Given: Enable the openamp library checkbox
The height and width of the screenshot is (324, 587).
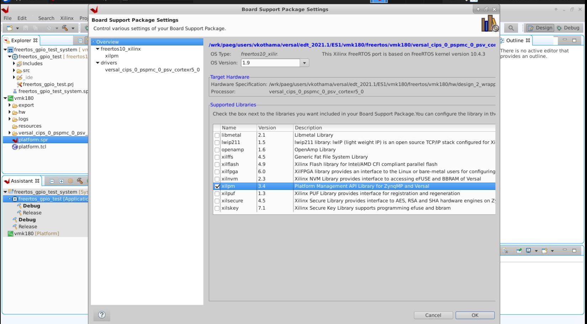Looking at the screenshot, I should click(217, 150).
